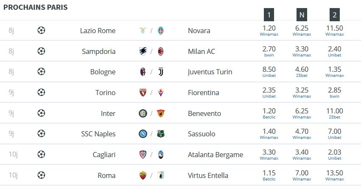Click the Inter team badge
The image size is (361, 189).
click(x=143, y=113)
